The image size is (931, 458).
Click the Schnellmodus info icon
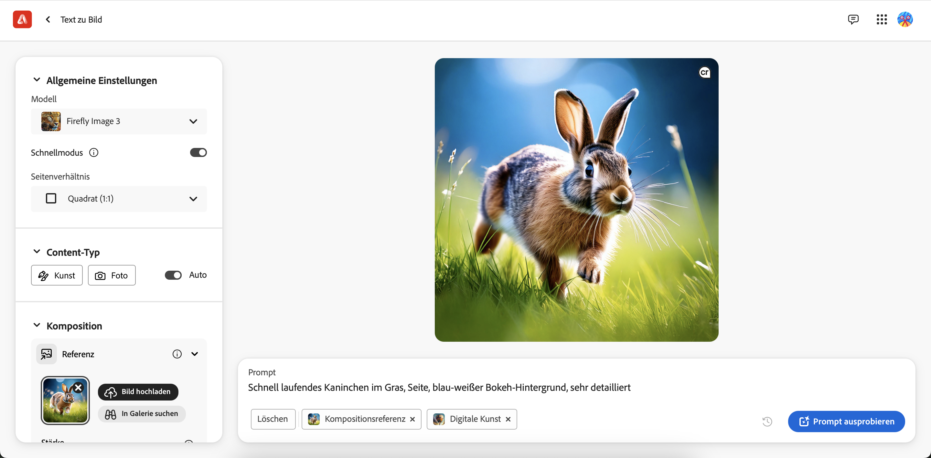(94, 153)
